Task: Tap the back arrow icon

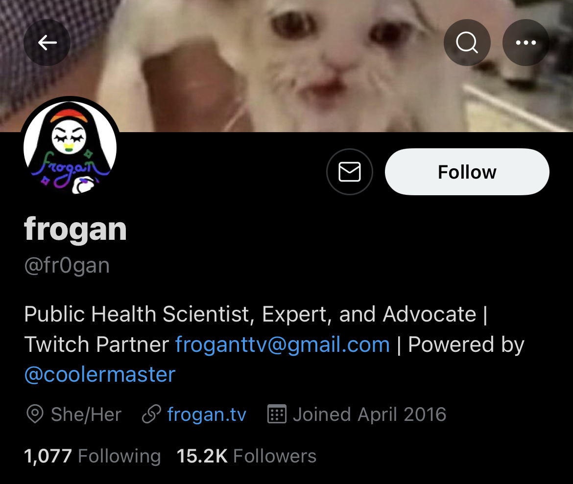Action: tap(47, 43)
